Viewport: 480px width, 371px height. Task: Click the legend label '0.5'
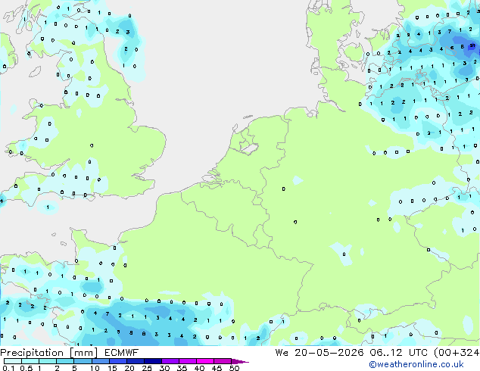(x=26, y=368)
